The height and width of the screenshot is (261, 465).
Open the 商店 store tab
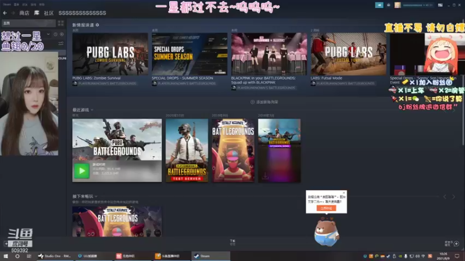(24, 13)
